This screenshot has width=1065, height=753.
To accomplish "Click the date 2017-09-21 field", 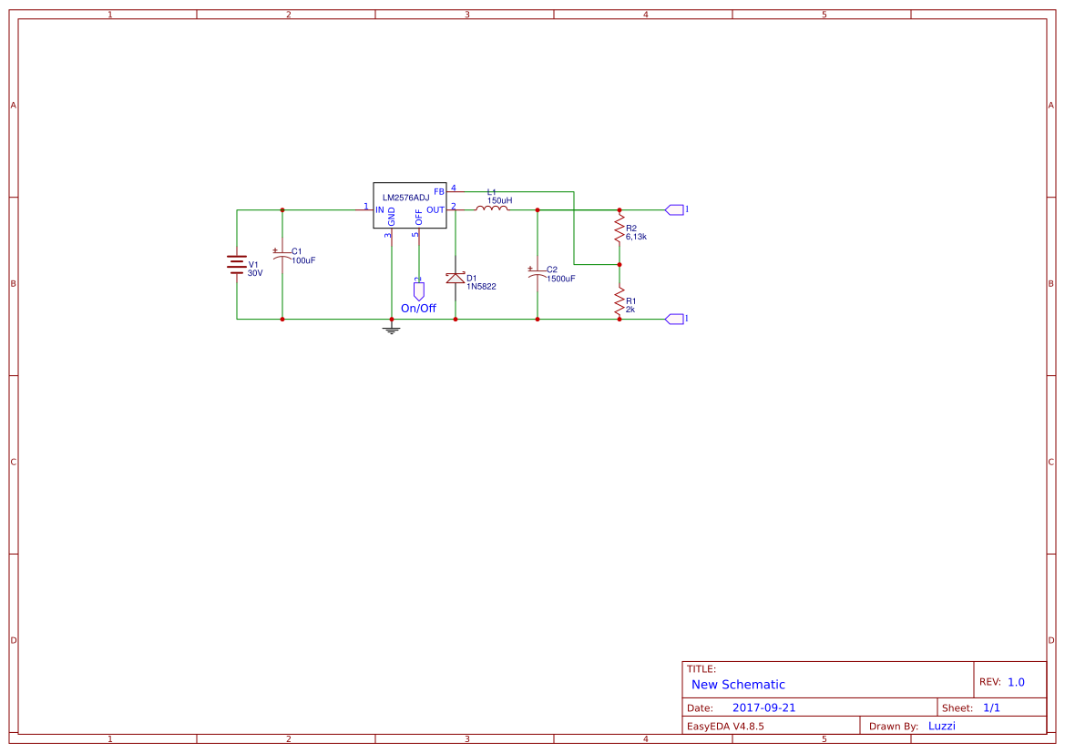I will pyautogui.click(x=763, y=707).
